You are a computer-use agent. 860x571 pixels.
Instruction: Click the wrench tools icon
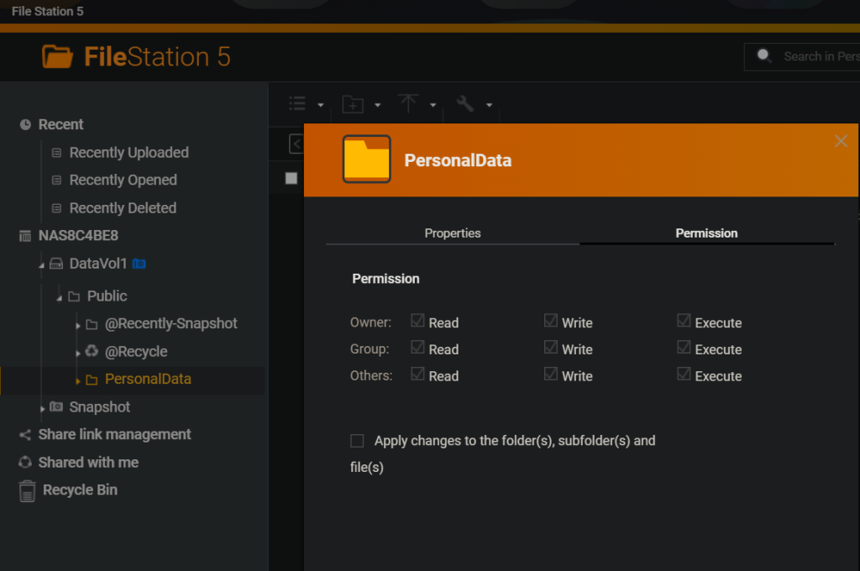[x=464, y=103]
